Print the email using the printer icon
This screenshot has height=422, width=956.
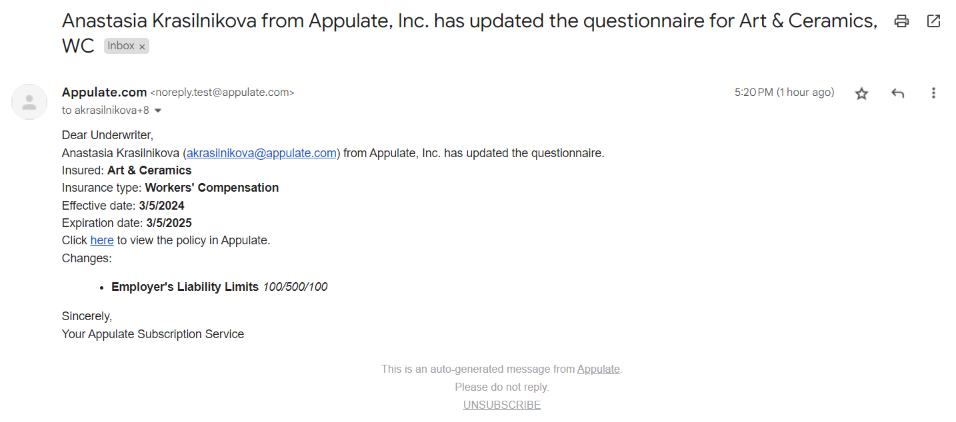point(901,21)
